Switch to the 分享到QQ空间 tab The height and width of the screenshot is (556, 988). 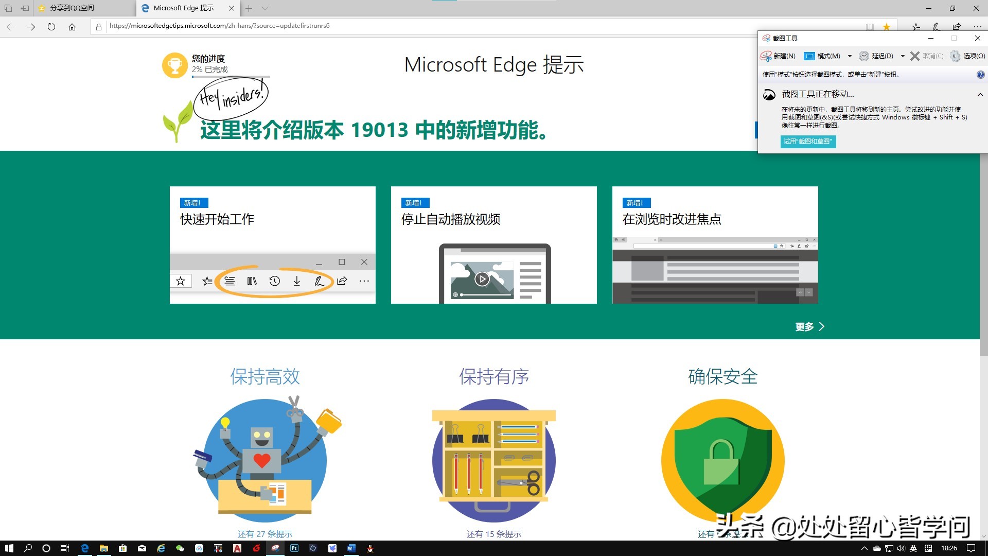click(x=72, y=8)
